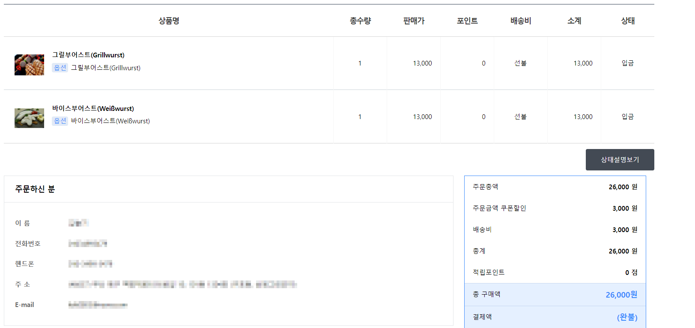Click the 상태 column header
Viewport: 695px width, 328px height.
pyautogui.click(x=628, y=21)
